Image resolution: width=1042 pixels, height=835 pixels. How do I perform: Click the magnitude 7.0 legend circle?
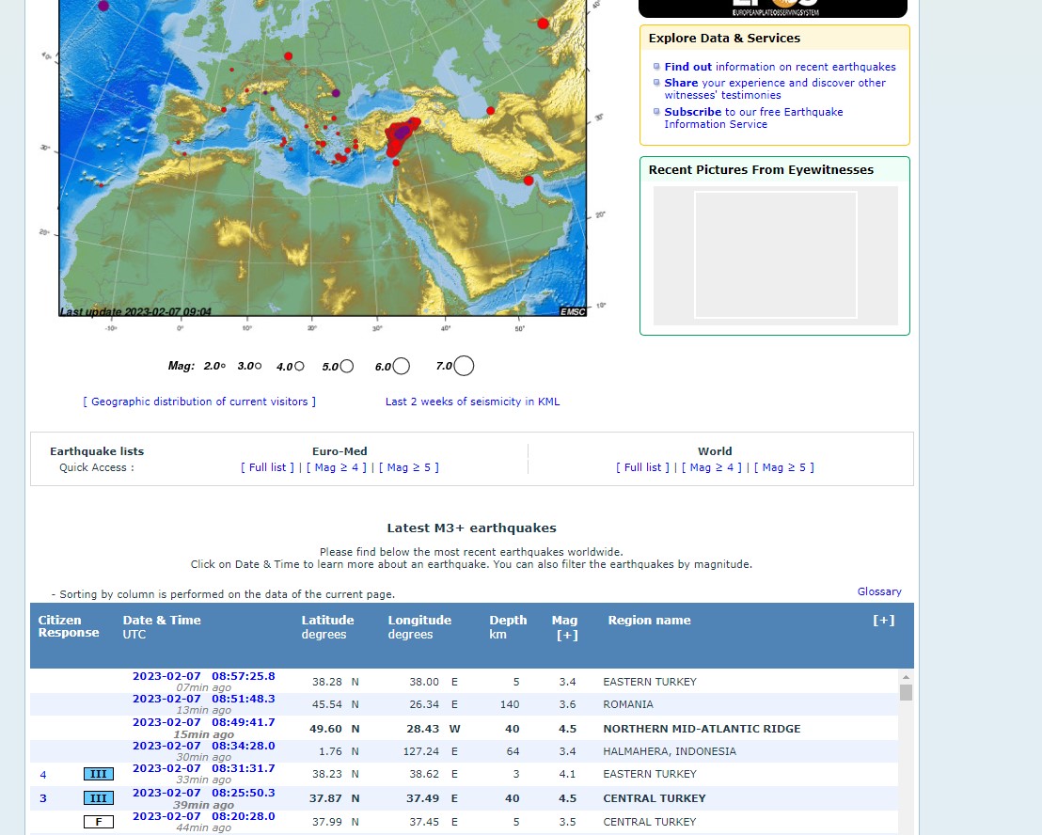(464, 366)
